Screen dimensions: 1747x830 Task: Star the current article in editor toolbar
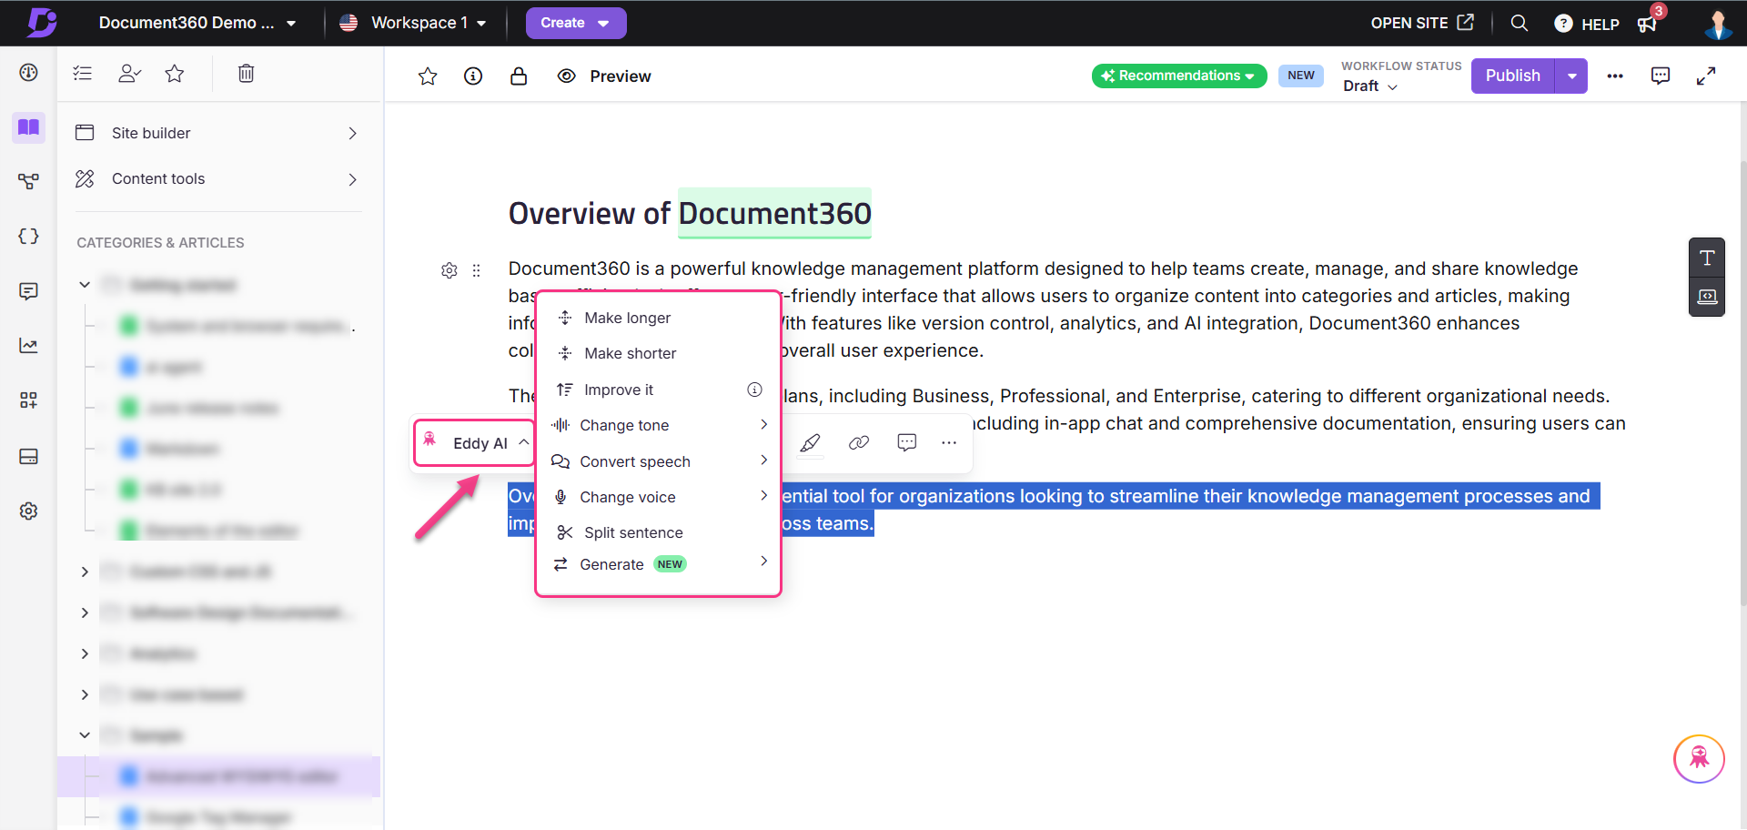(428, 76)
